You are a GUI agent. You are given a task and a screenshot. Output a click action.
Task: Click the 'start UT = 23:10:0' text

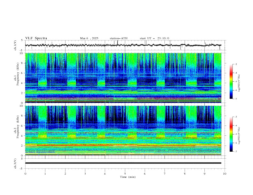coord(154,38)
